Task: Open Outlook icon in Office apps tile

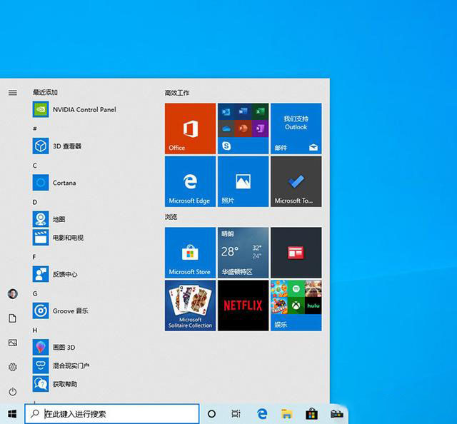Action: 226,111
